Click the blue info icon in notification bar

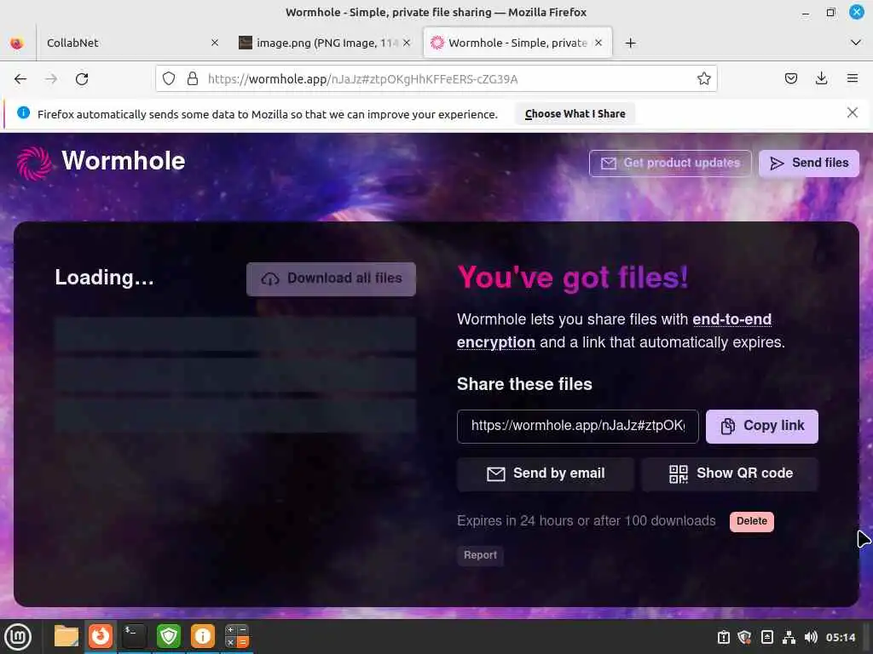pos(23,113)
